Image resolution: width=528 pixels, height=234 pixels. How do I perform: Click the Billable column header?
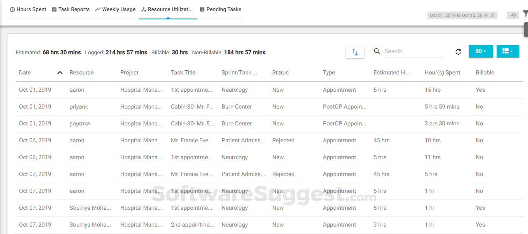coord(485,72)
